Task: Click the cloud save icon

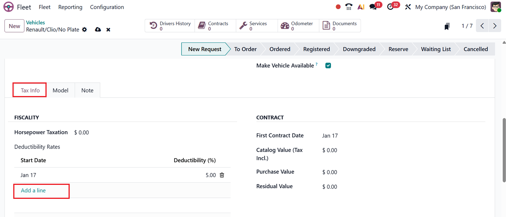Action: pyautogui.click(x=98, y=29)
